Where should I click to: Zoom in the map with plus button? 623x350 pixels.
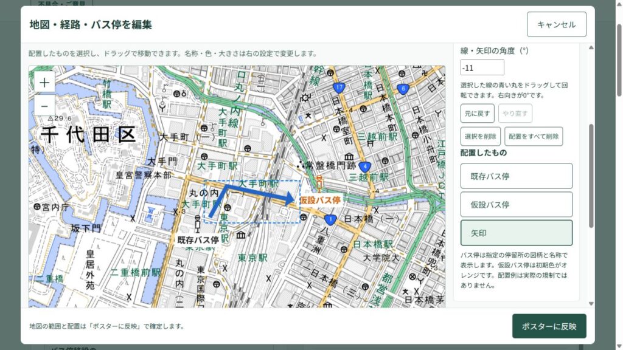[44, 83]
